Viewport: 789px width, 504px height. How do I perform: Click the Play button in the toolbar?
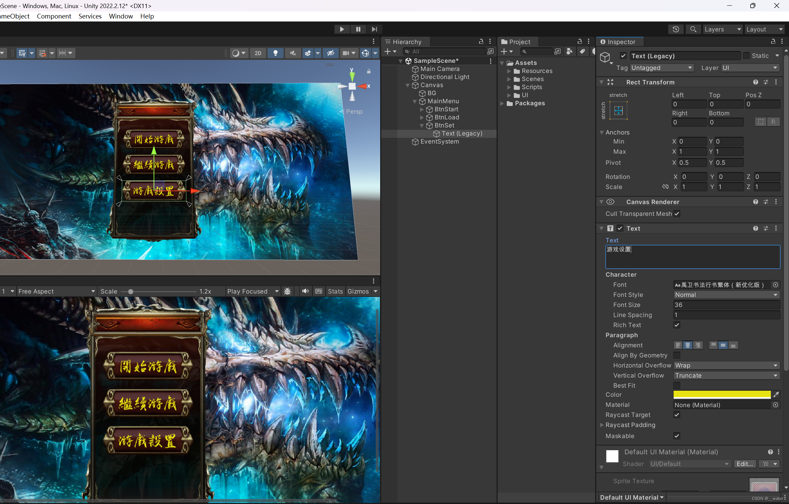pyautogui.click(x=342, y=29)
